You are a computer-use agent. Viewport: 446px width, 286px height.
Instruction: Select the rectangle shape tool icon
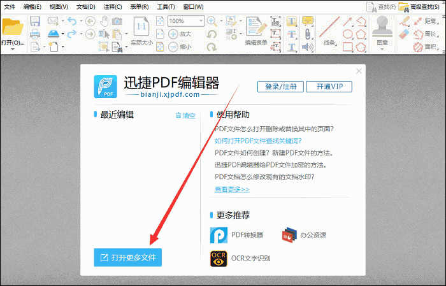pos(348,46)
